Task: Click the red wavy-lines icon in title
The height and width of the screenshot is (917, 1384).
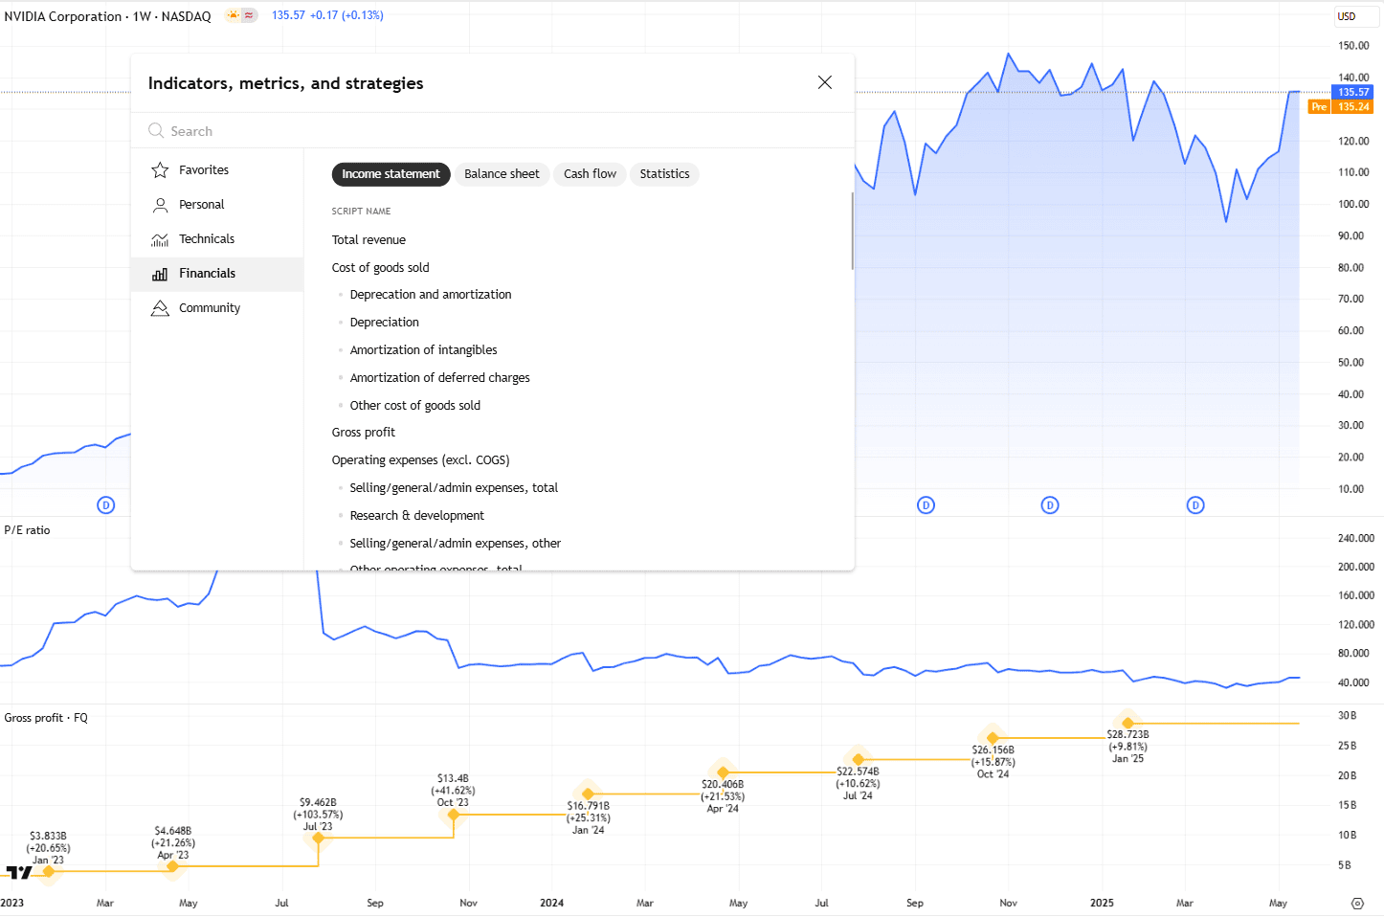Action: [x=249, y=15]
